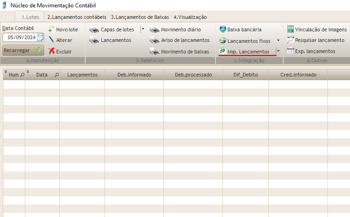Open the 4.Visualização tab

click(x=190, y=17)
